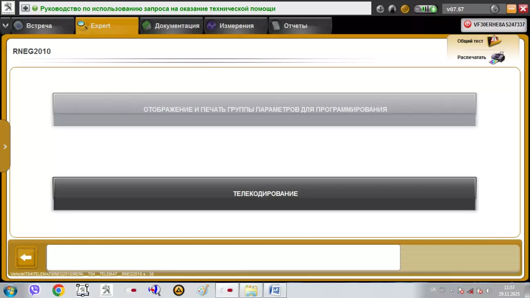This screenshot has height=298, width=530.
Task: Click the white message field at bottom
Action: pyautogui.click(x=223, y=258)
